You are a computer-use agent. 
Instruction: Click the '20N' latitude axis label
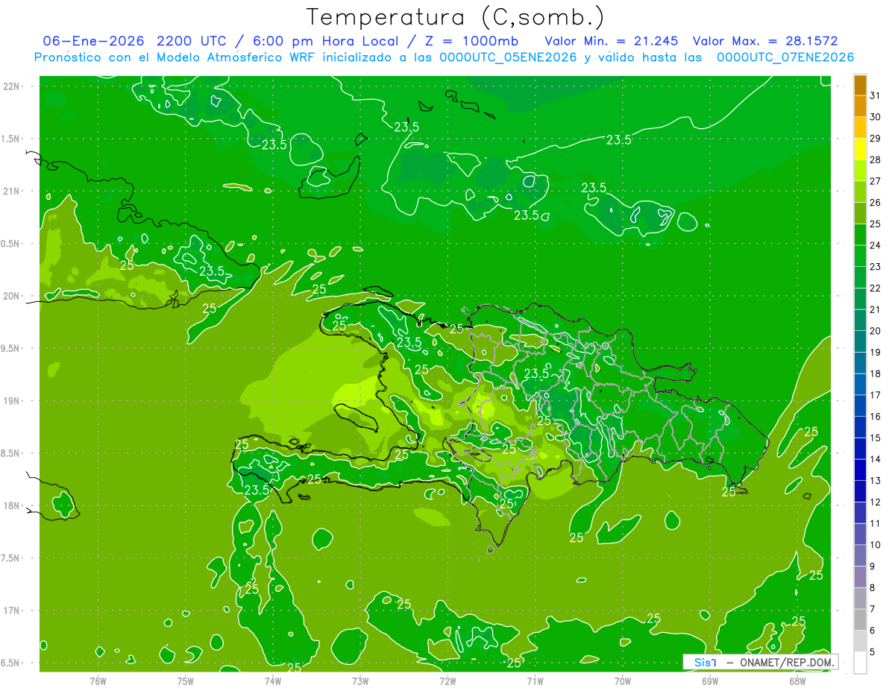(11, 296)
